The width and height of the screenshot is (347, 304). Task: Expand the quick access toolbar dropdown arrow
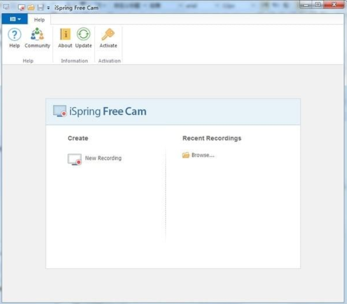48,8
